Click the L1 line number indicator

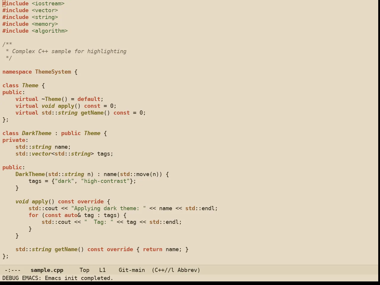tap(102, 270)
